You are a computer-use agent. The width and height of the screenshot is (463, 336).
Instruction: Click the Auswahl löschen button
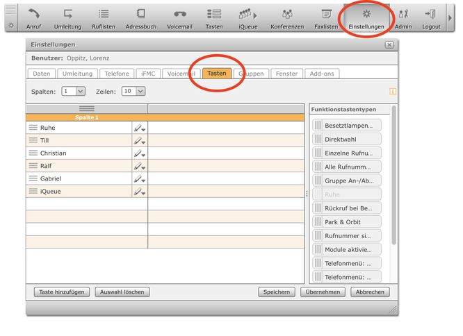pos(122,292)
